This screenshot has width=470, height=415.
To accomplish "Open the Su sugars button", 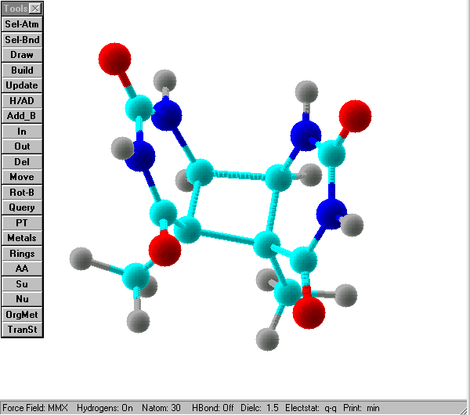I will pos(22,284).
